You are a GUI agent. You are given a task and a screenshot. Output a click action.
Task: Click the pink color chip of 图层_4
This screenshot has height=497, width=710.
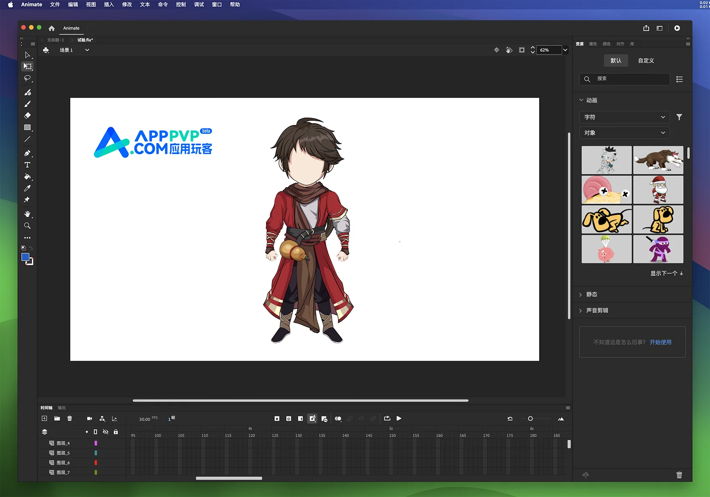tap(96, 443)
